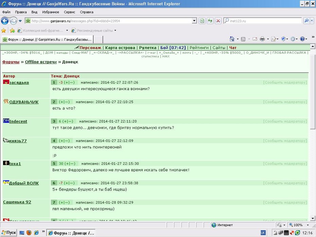Vote minus on message 1 by засядько
Viewport: 316px width, 237px height.
[71, 83]
